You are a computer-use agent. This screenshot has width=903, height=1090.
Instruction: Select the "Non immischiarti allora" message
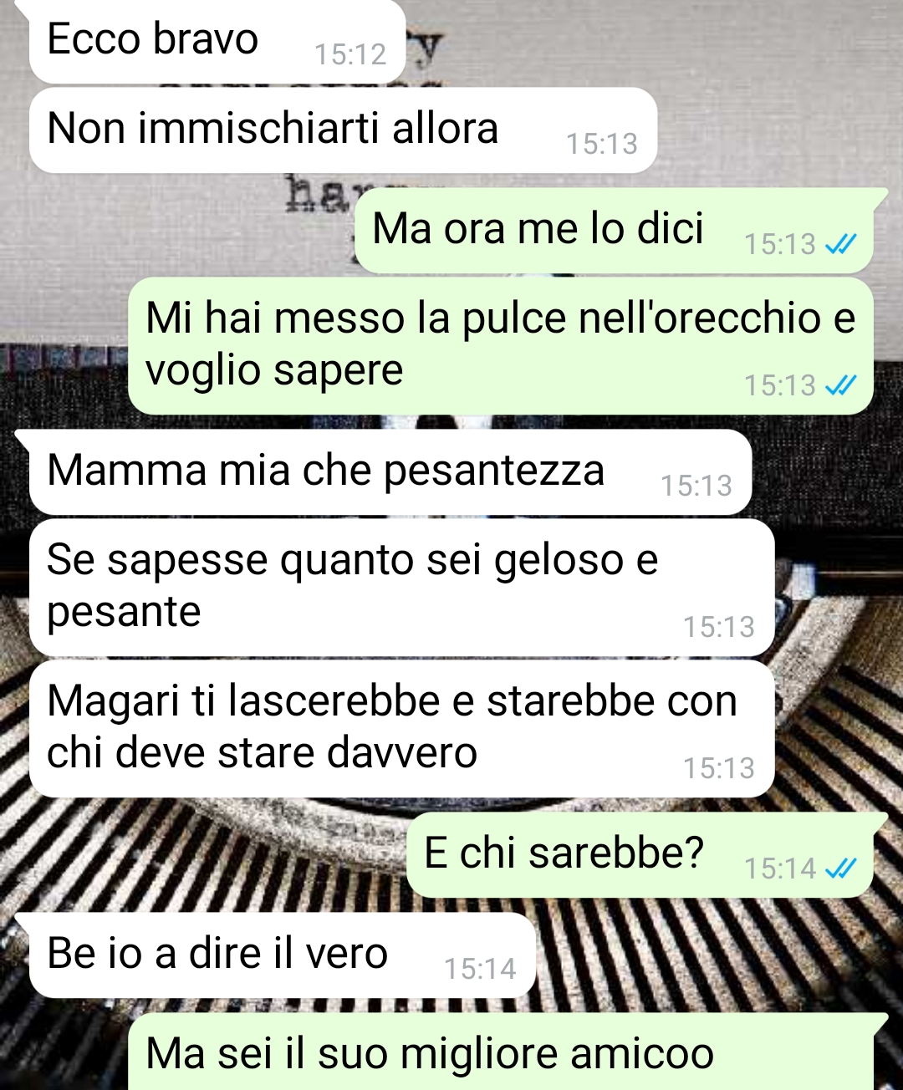point(343,130)
